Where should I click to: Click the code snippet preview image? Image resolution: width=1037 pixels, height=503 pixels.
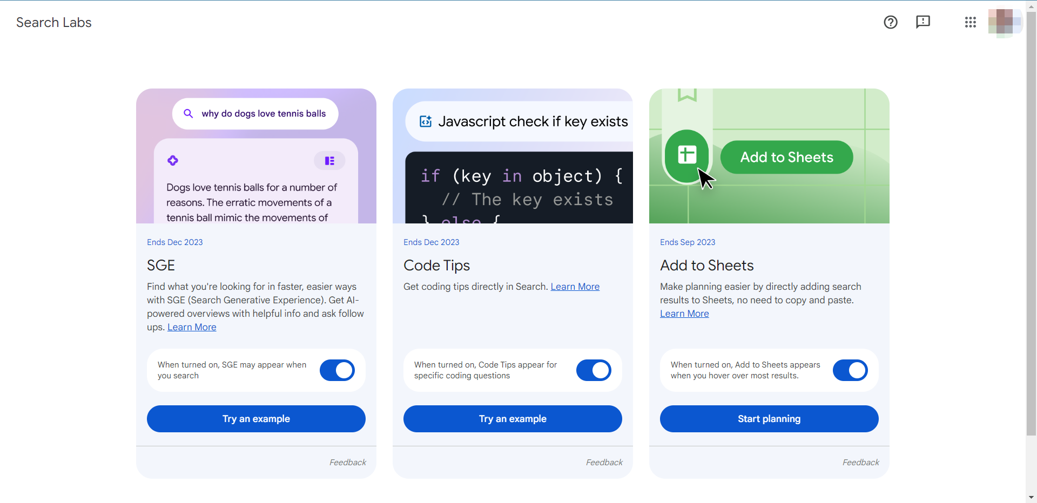(519, 187)
